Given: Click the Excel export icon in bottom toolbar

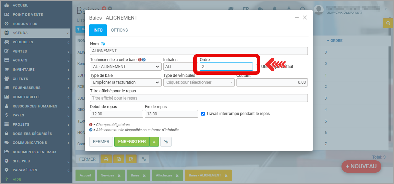Looking at the screenshot, I should pos(119,159).
